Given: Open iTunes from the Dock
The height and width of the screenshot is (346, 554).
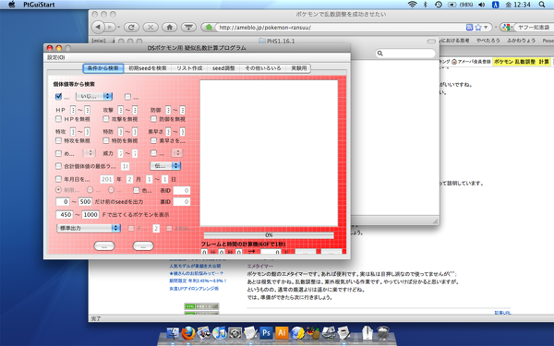Looking at the screenshot, I should tap(220, 333).
